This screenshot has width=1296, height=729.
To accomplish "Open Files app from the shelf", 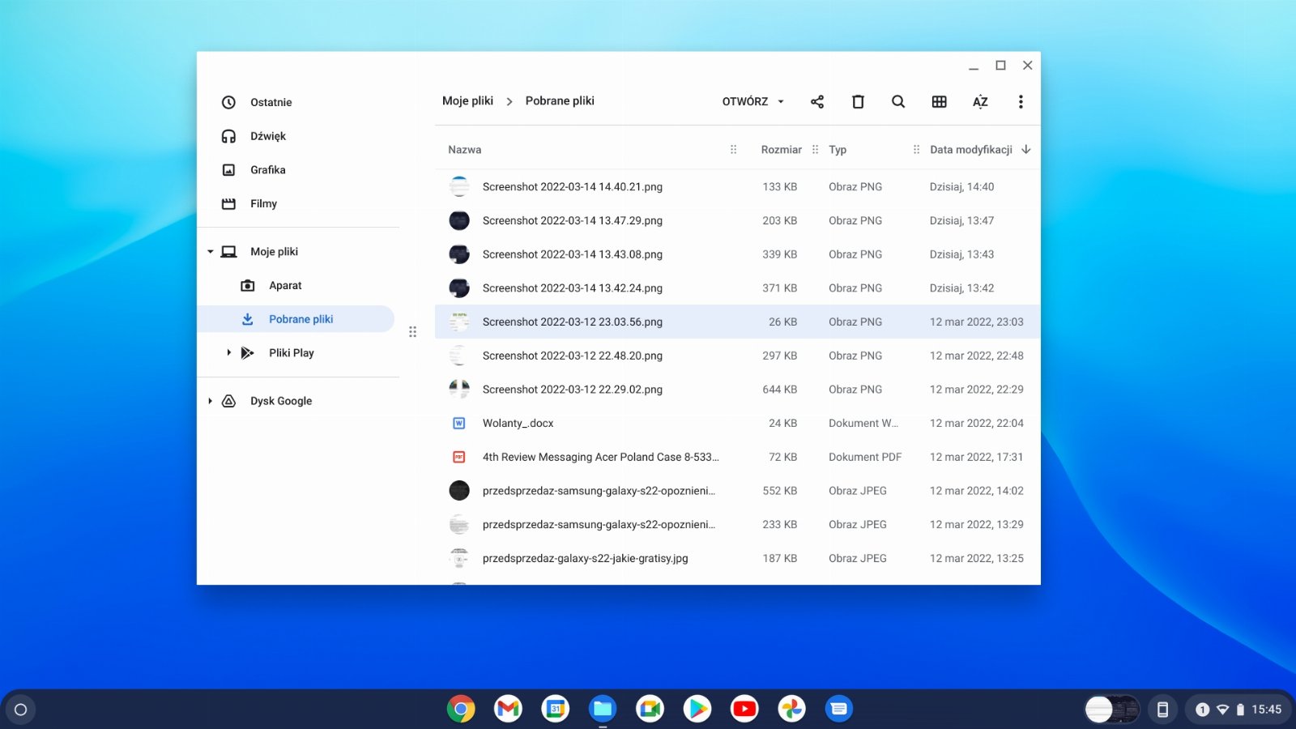I will tap(603, 709).
